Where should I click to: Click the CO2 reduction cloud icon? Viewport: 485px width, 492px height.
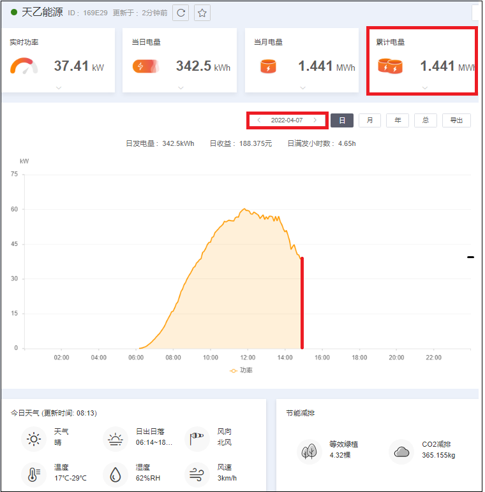click(x=401, y=452)
